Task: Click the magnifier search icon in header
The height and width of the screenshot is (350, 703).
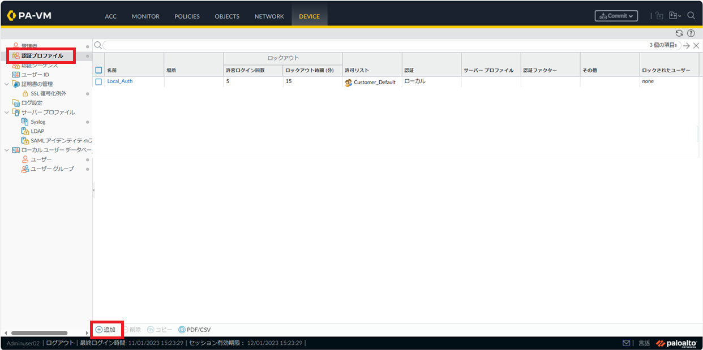Action: [691, 16]
